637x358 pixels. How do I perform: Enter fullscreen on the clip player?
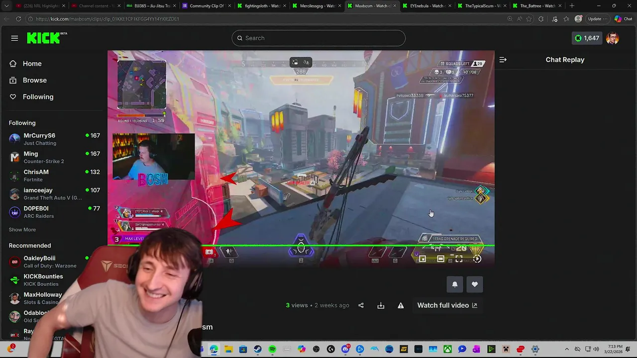[459, 259]
